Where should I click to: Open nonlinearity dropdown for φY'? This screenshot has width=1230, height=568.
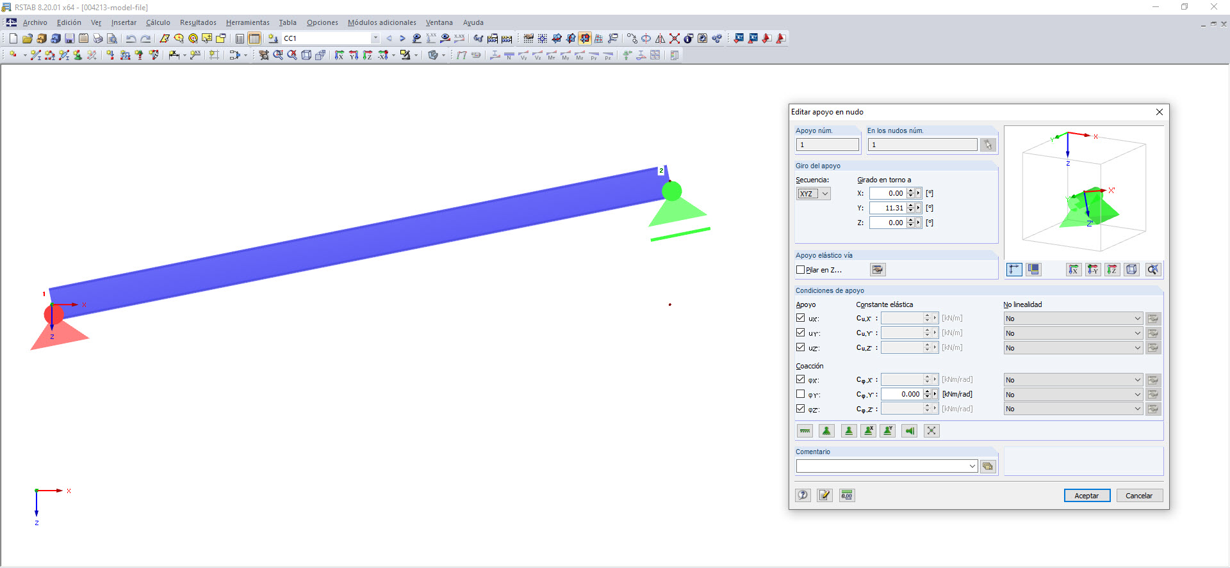point(1073,395)
